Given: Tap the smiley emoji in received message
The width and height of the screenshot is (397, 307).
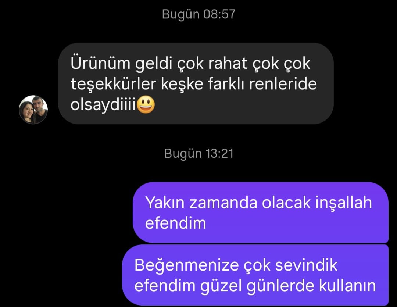Looking at the screenshot, I should [146, 105].
